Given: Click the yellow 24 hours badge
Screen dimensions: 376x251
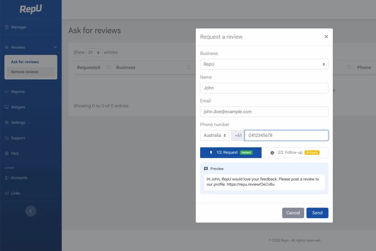Looking at the screenshot, I should click(312, 153).
